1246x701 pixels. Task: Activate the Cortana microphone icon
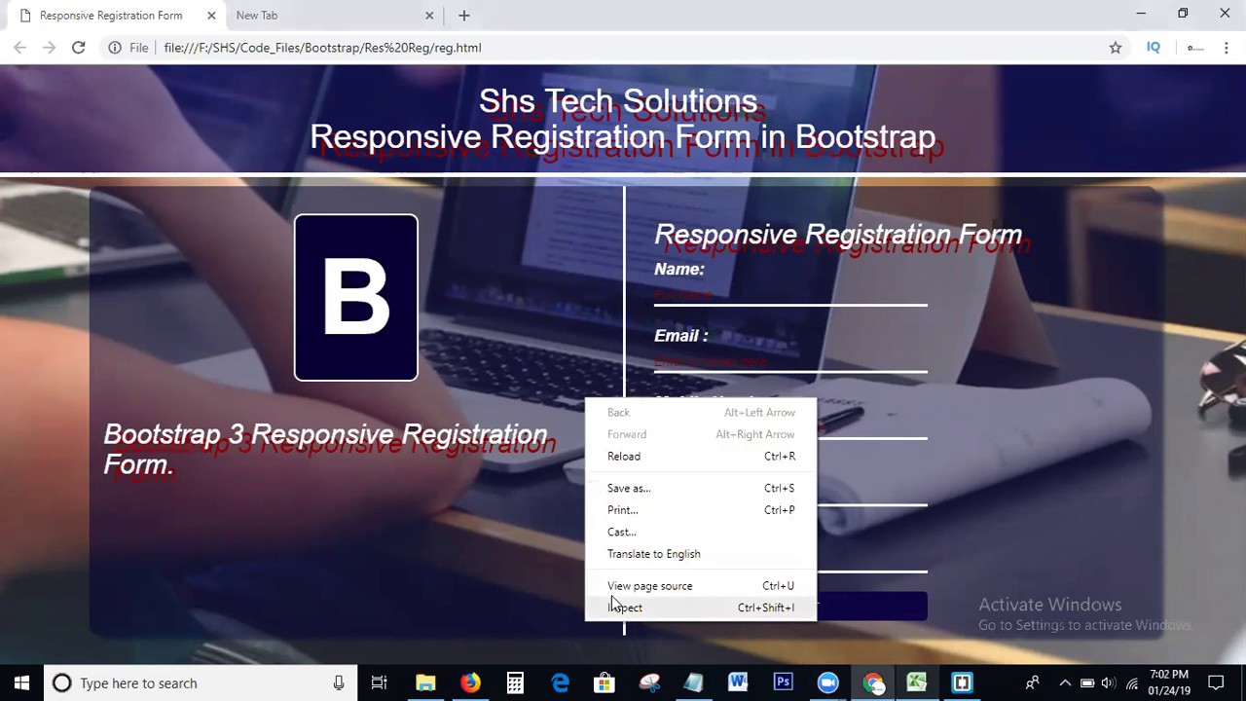coord(339,683)
